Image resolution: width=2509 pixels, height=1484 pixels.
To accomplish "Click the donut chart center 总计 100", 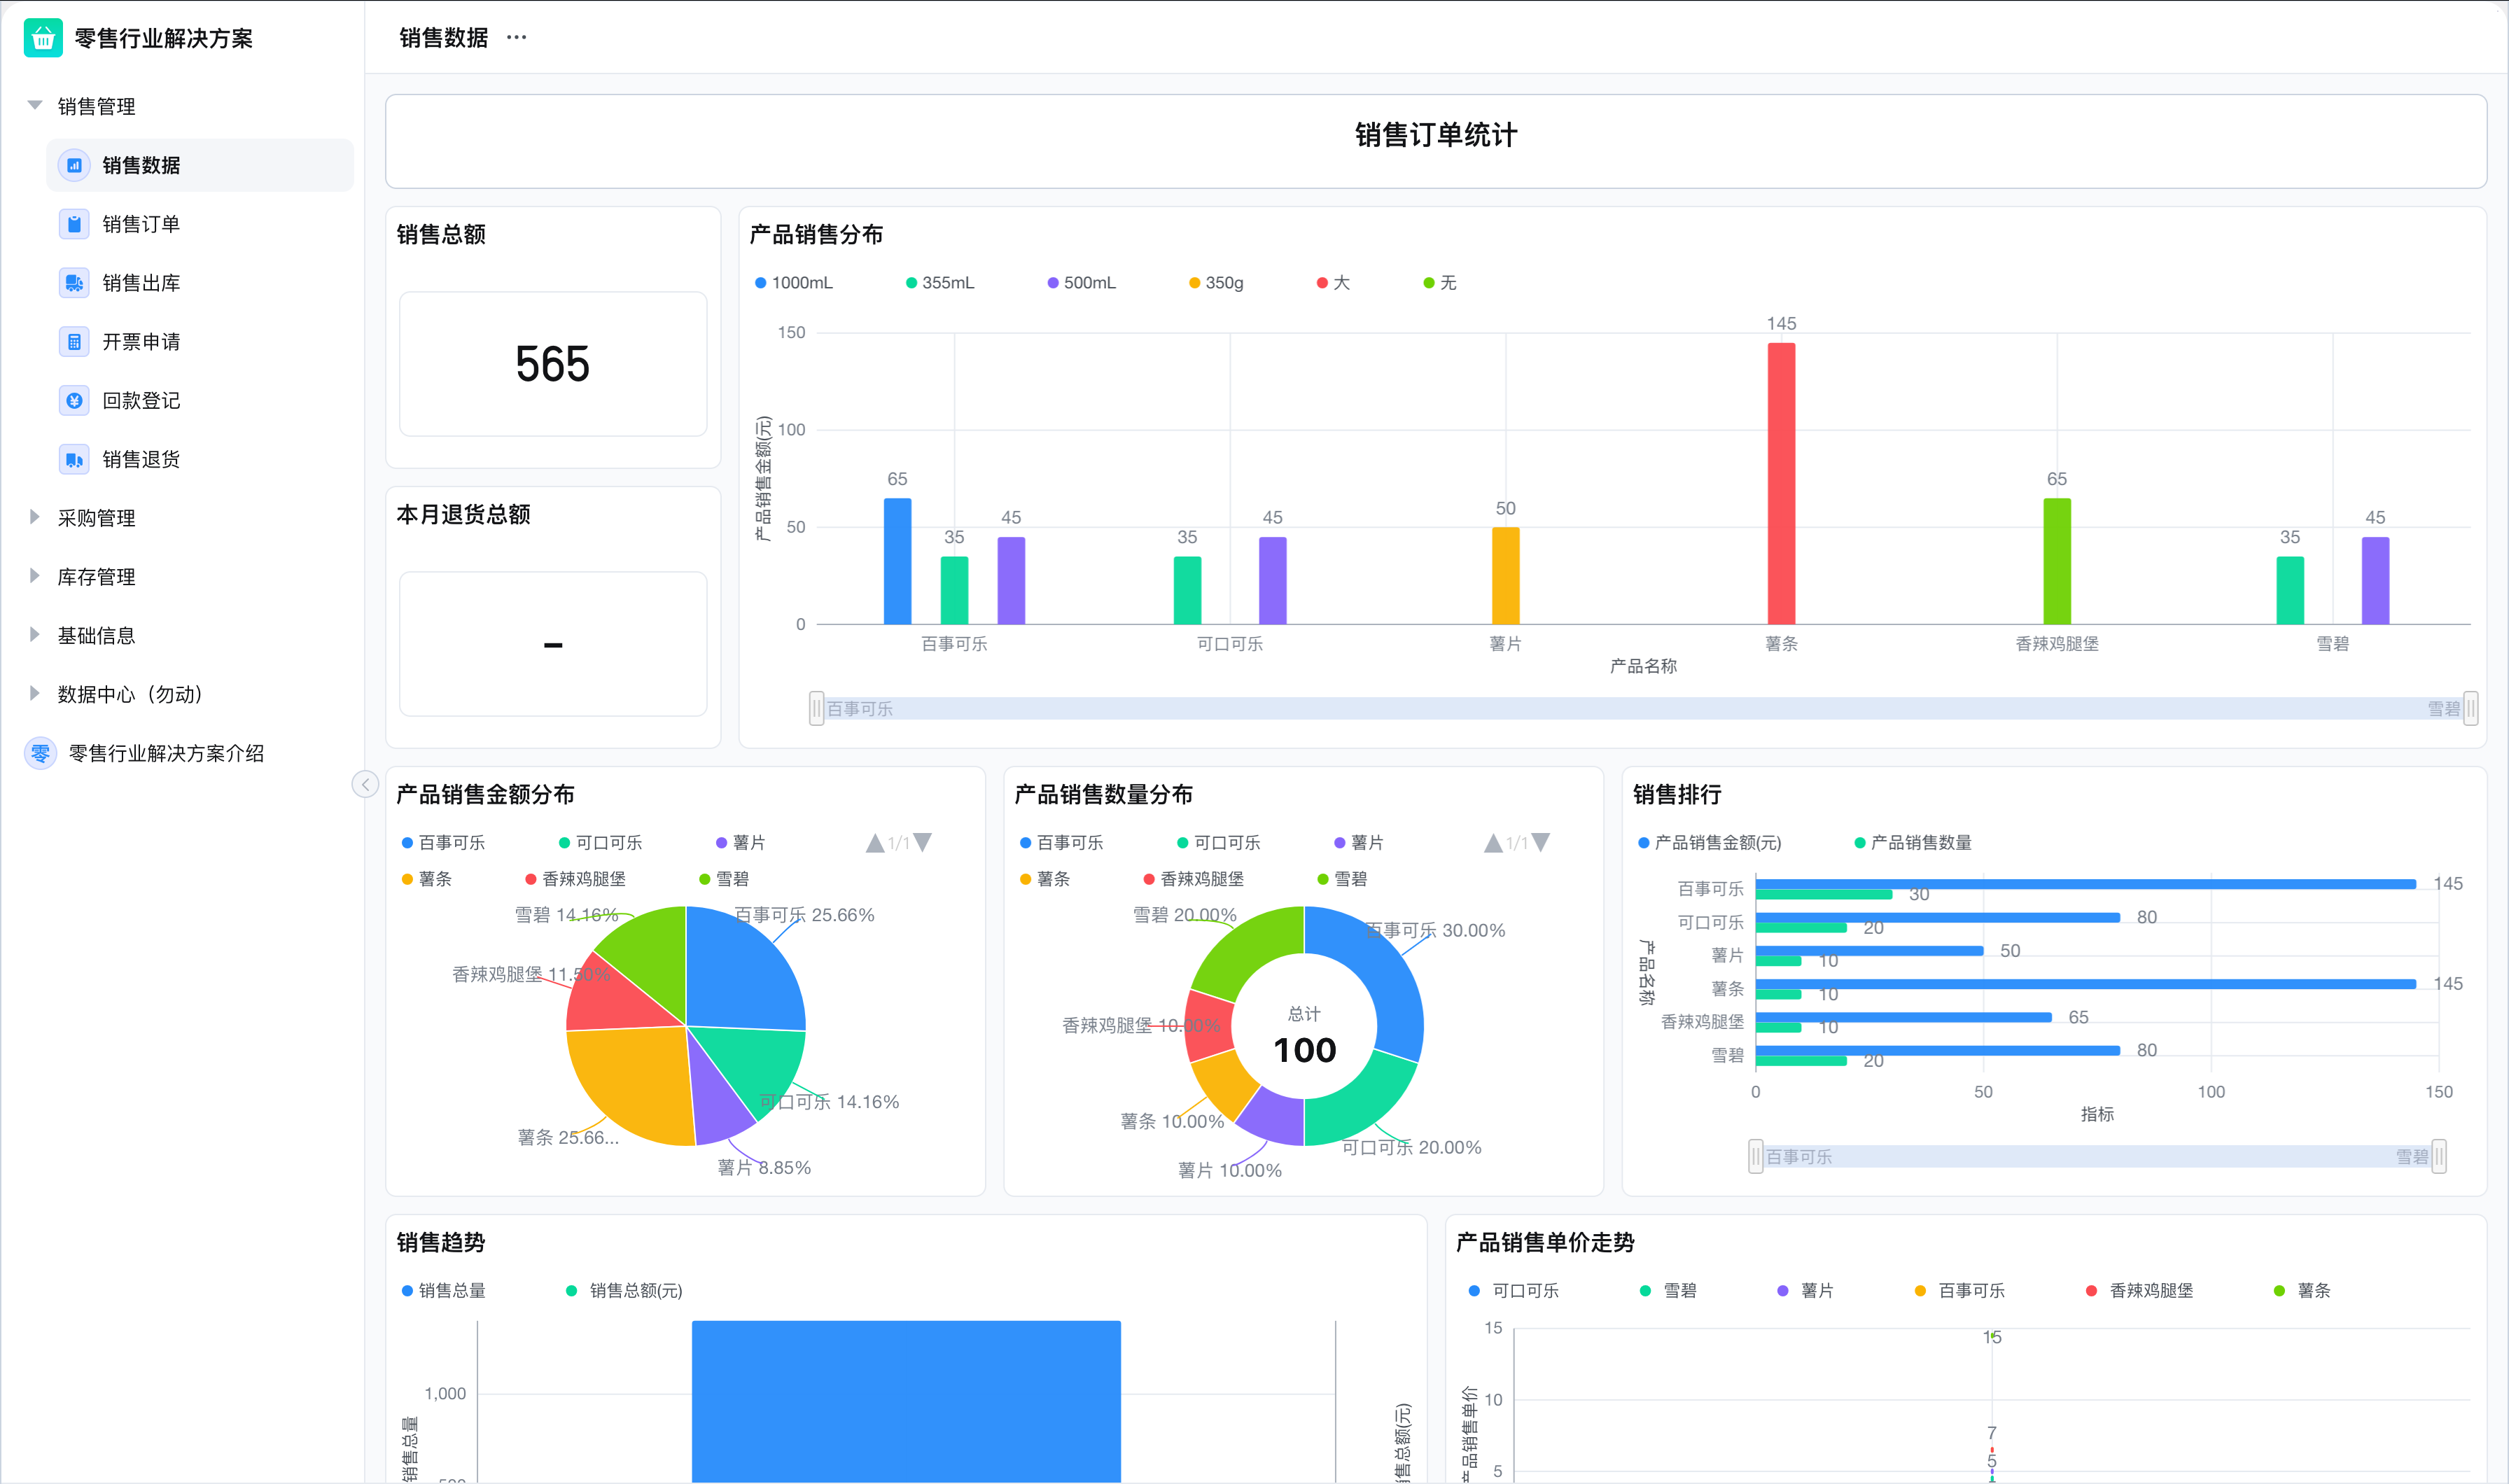I will coord(1304,1037).
